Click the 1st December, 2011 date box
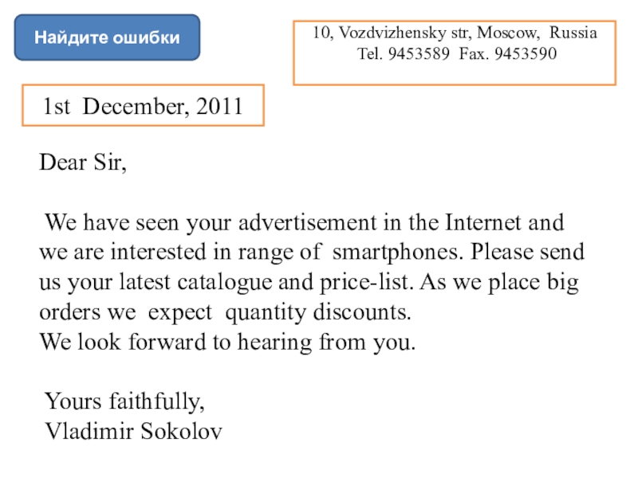The width and height of the screenshot is (638, 478). [143, 106]
